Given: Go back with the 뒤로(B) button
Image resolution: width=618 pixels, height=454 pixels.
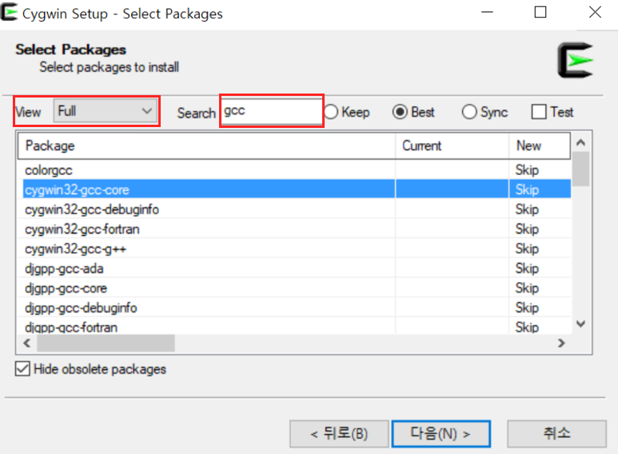Looking at the screenshot, I should click(x=339, y=434).
